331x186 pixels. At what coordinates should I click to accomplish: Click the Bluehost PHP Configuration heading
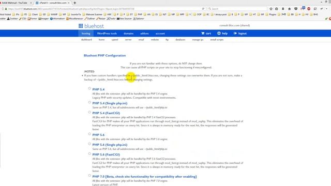point(104,55)
